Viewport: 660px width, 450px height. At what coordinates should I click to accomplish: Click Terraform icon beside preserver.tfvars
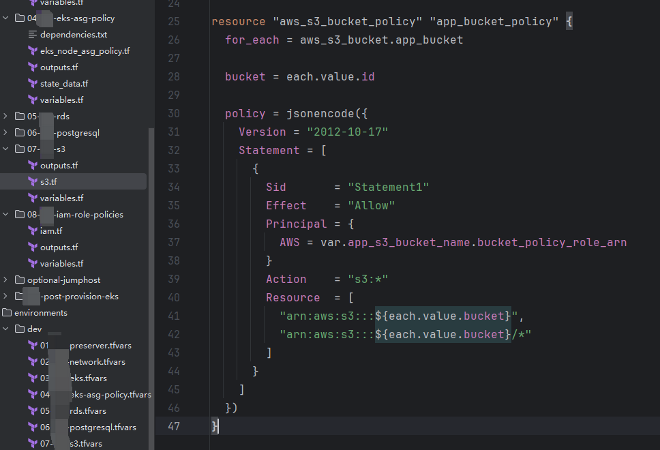click(x=33, y=346)
